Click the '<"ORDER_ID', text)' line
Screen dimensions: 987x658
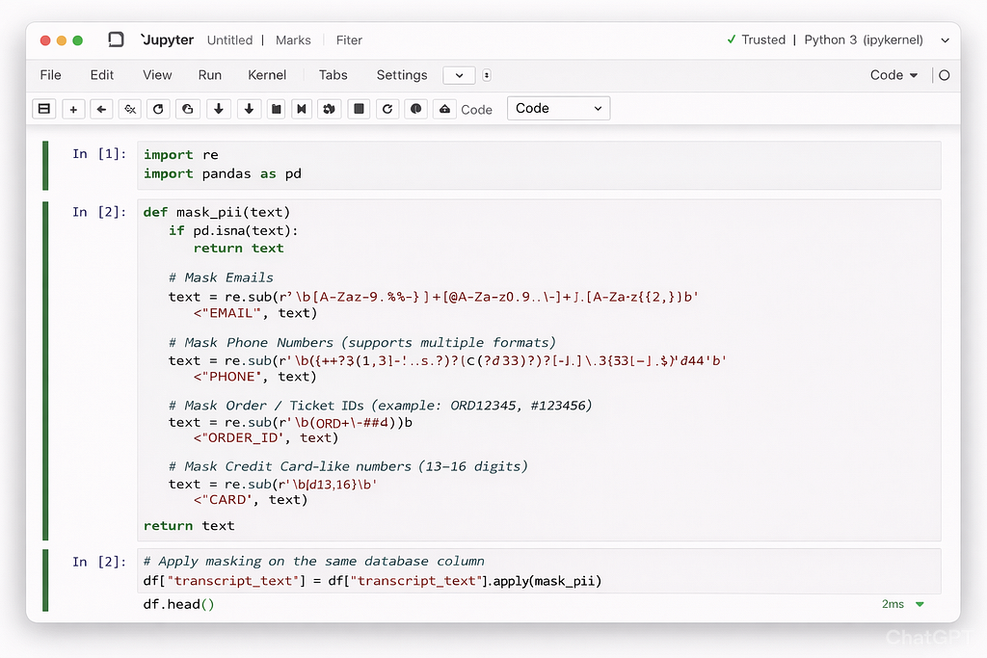(266, 437)
